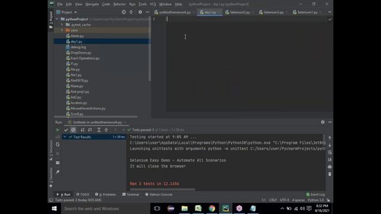The image size is (381, 214).
Task: Toggle Show Ignored tests button
Action: point(73,130)
